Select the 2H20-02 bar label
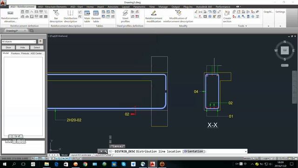The width and height of the screenshot is (298, 168). (x=74, y=120)
